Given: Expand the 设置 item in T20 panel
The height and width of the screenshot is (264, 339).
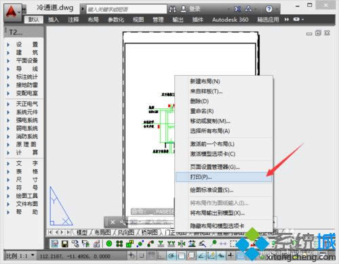Looking at the screenshot, I should coord(8,45).
